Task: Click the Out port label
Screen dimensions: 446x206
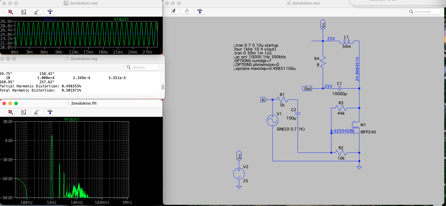Action: 307,89
